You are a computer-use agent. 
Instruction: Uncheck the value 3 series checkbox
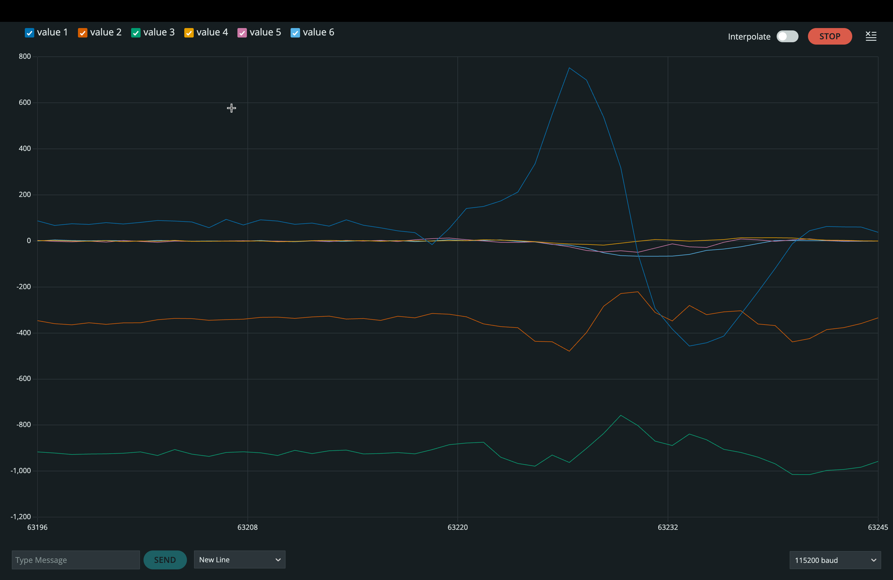click(136, 33)
